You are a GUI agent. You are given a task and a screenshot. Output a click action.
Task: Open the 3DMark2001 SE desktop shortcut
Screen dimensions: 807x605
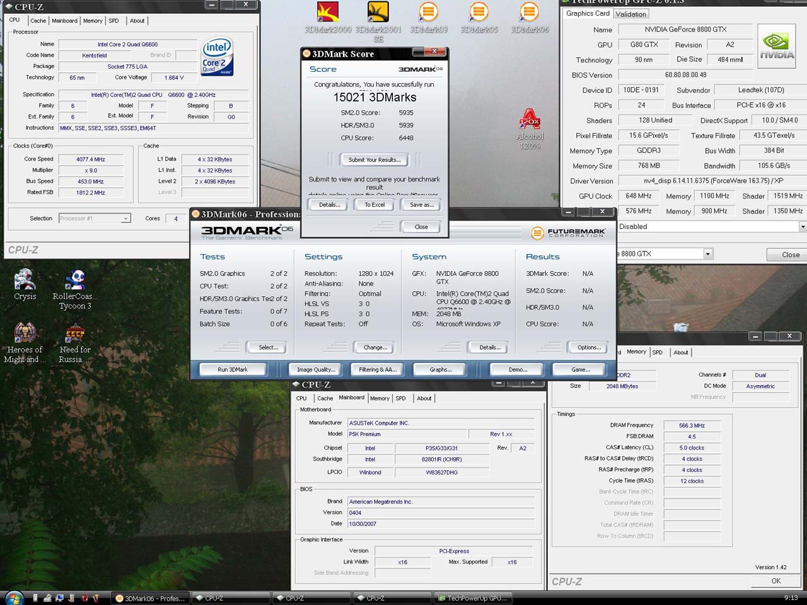(x=378, y=22)
